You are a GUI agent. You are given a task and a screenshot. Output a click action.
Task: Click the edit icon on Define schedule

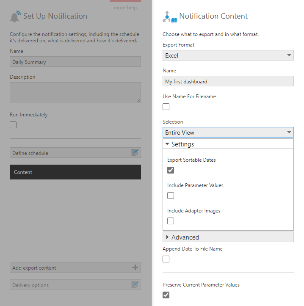pos(135,153)
